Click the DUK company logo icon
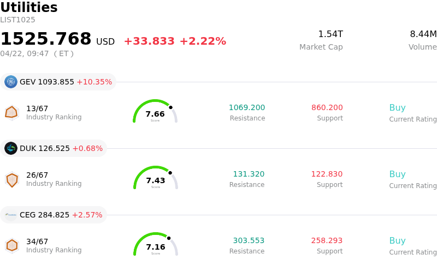The width and height of the screenshot is (437, 266). (x=11, y=148)
